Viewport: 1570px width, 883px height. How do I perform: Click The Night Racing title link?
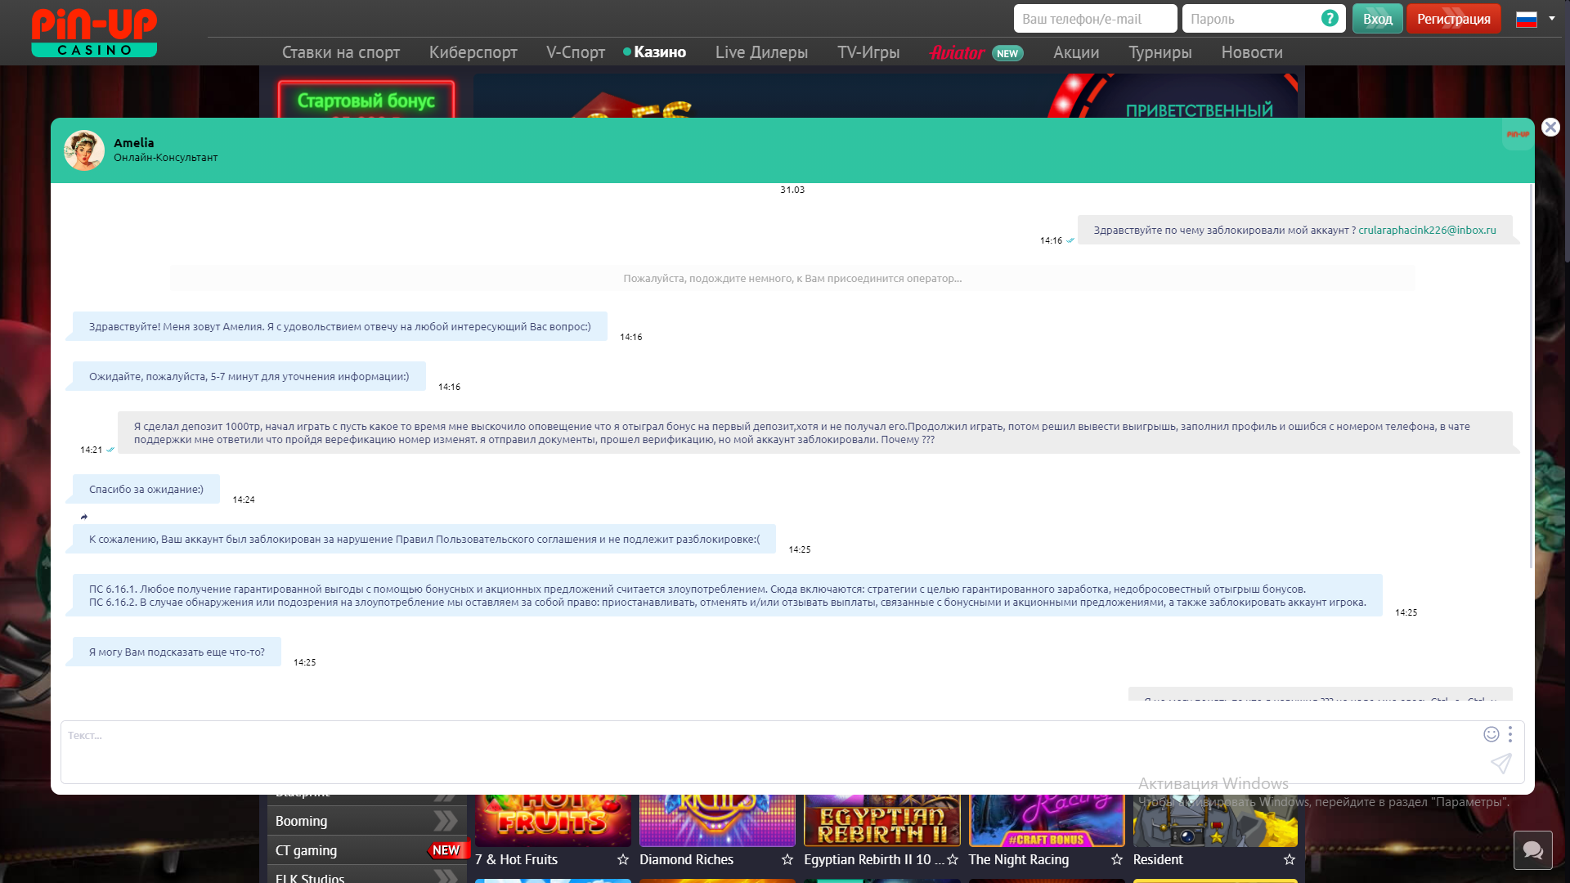click(x=1018, y=859)
